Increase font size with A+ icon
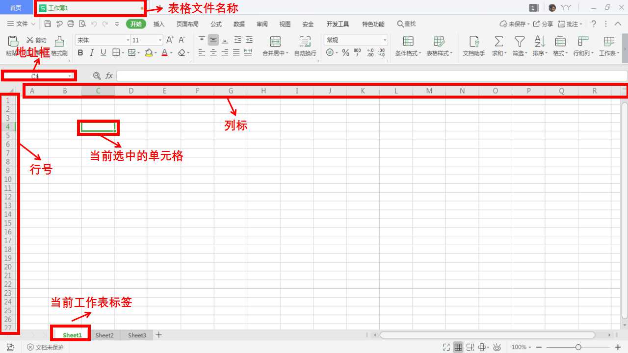 [170, 40]
